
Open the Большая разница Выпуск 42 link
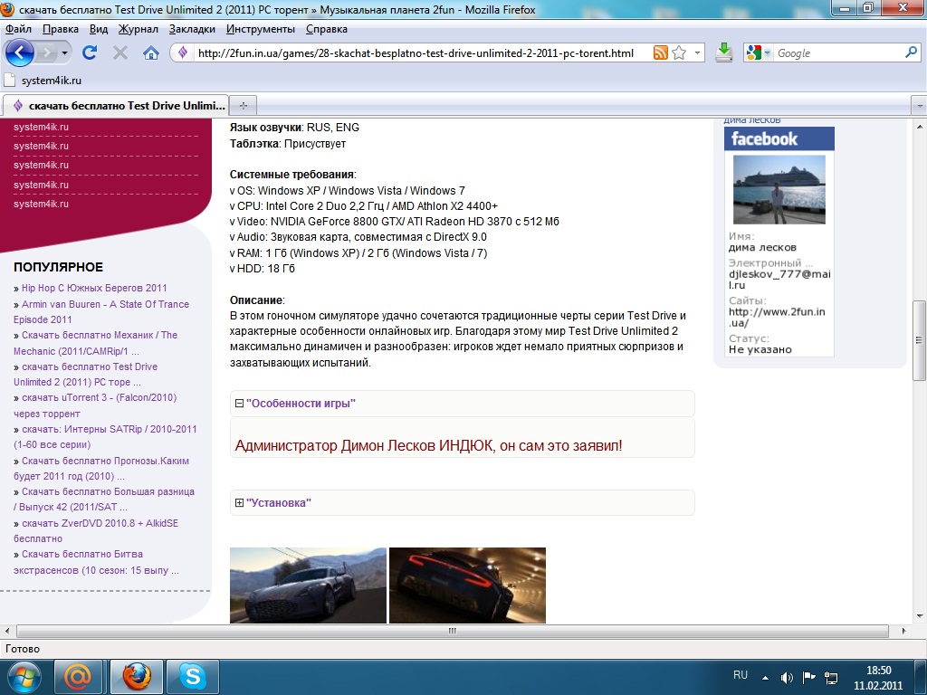[104, 500]
